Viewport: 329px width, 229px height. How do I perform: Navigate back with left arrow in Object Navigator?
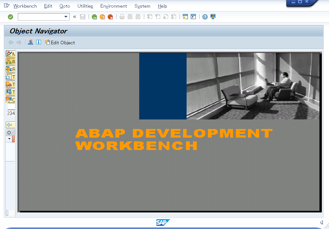11,42
